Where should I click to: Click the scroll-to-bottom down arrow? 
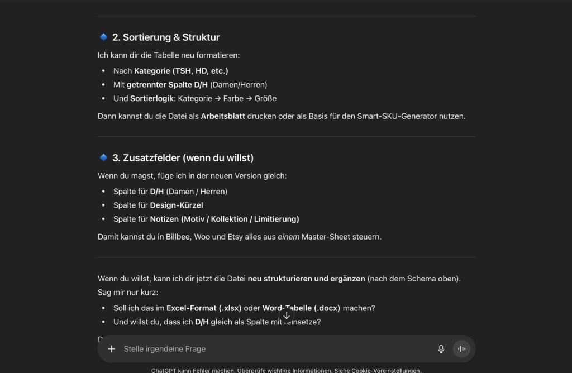(x=287, y=315)
